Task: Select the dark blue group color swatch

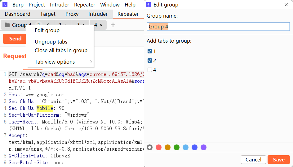Action: click(x=194, y=148)
